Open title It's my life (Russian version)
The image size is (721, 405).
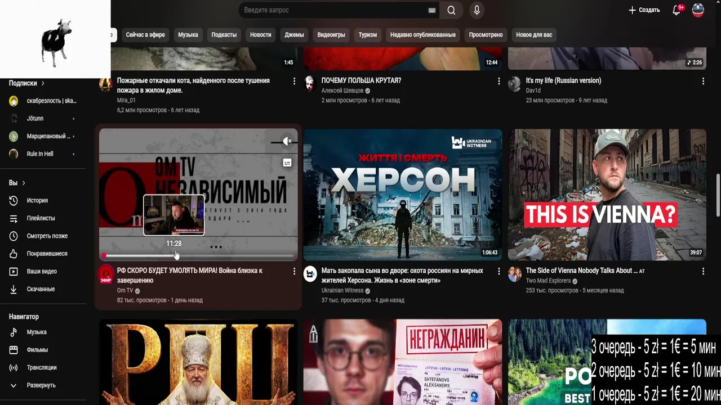click(x=563, y=80)
